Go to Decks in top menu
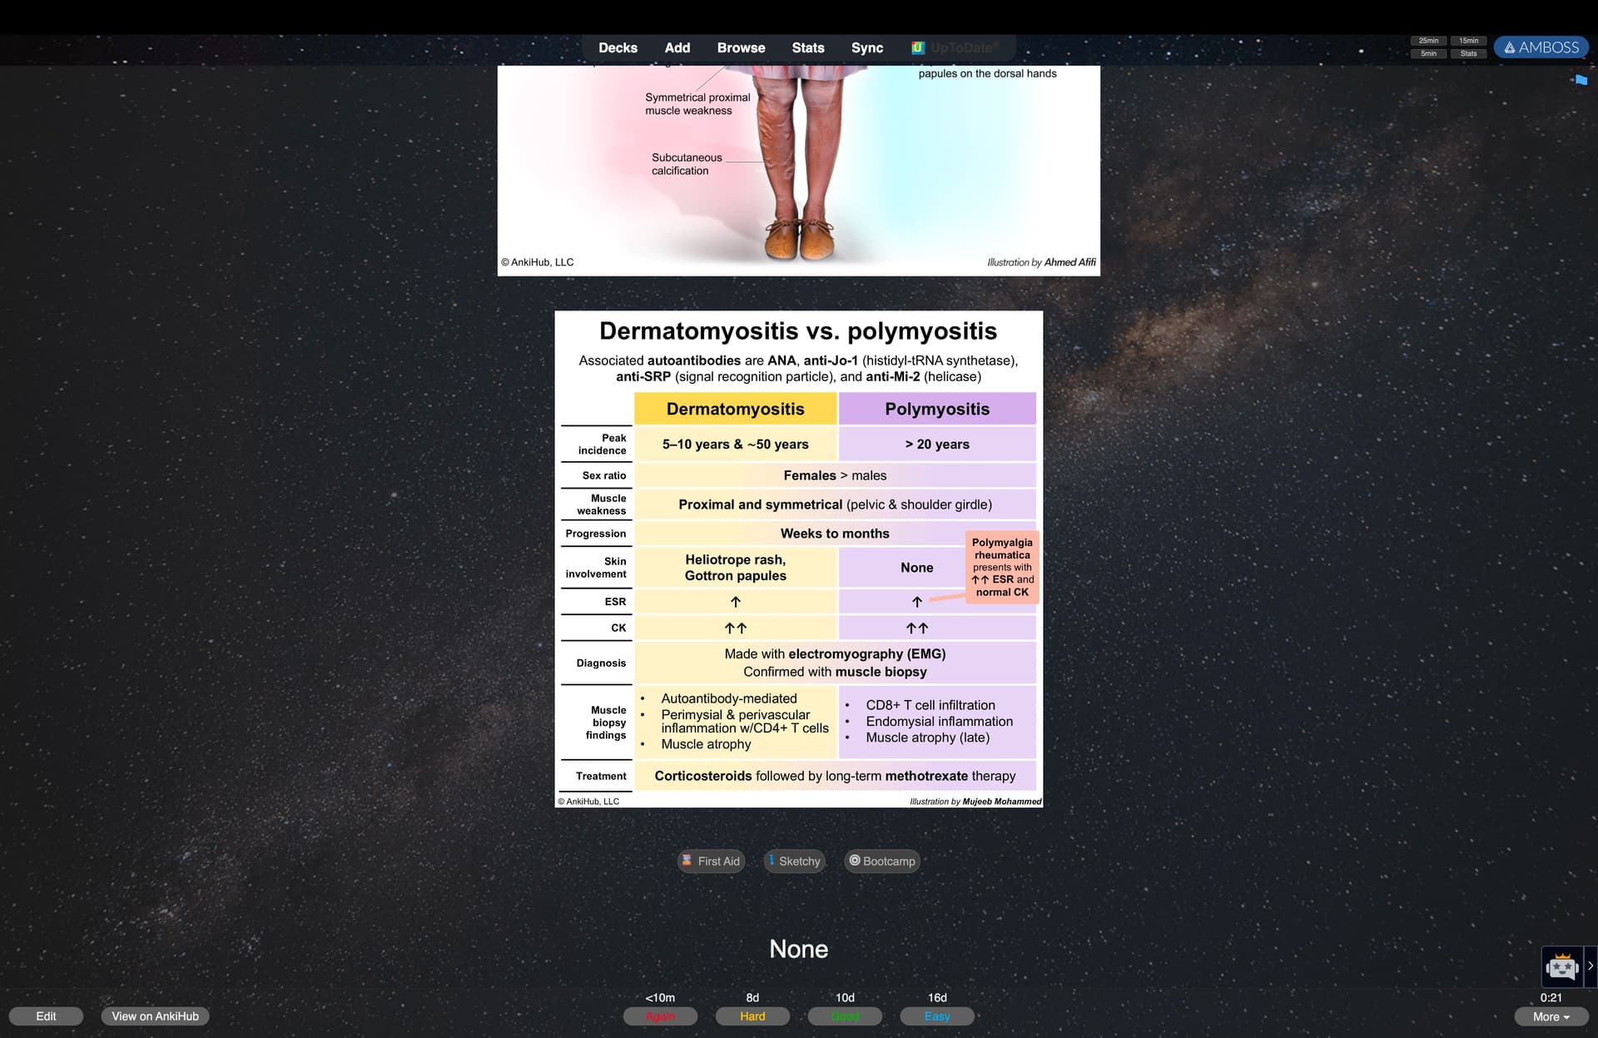The width and height of the screenshot is (1598, 1038). (618, 47)
